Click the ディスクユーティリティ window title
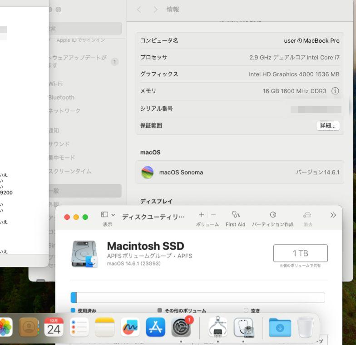The image size is (356, 345). [x=153, y=217]
